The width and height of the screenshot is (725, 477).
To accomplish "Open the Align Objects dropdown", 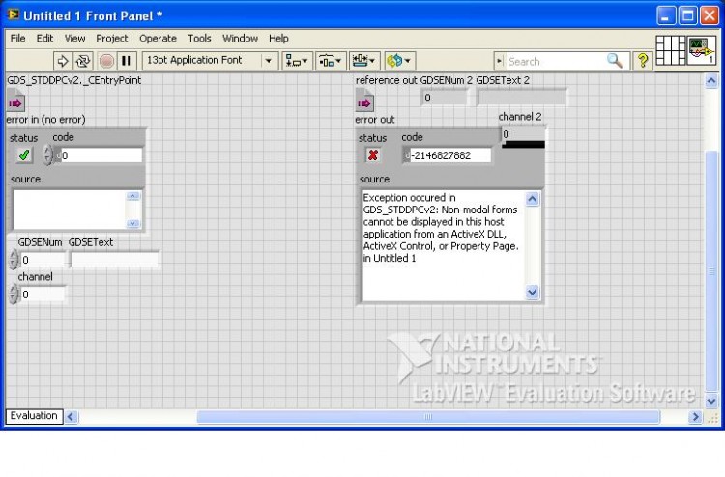I will [297, 61].
